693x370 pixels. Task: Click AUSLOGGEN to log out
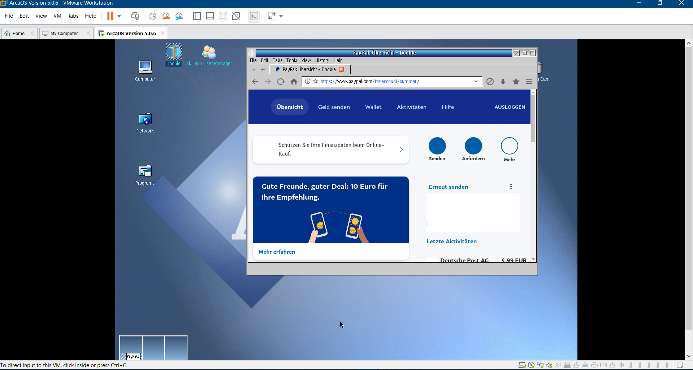point(510,107)
